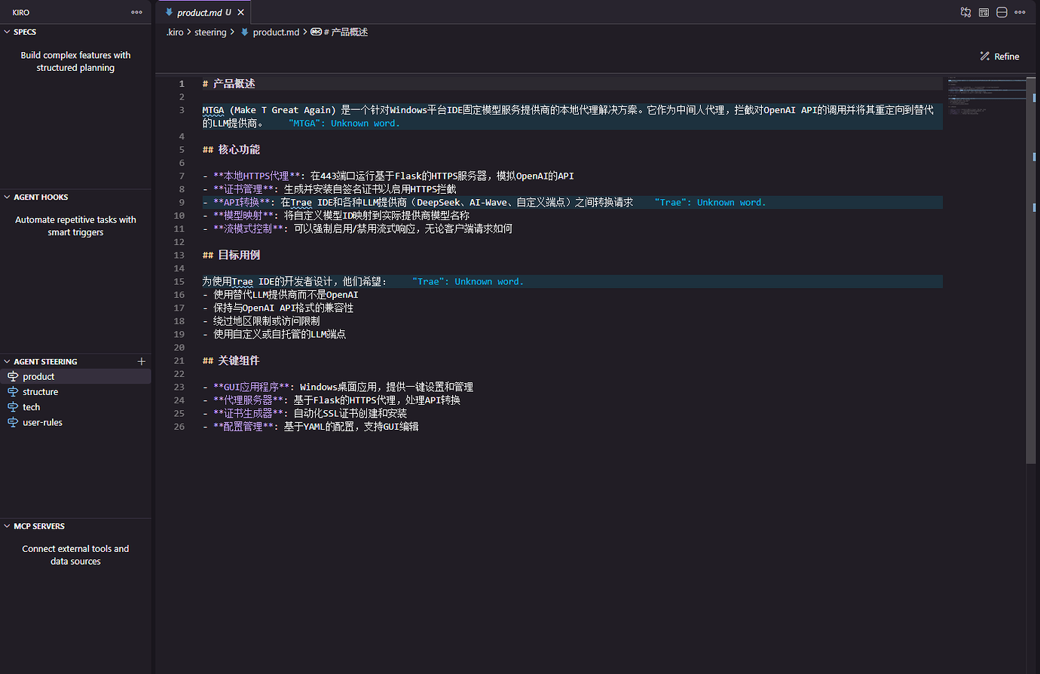Click .kiro in the breadcrumb path
Screen dimensions: 1040x674
coord(175,32)
